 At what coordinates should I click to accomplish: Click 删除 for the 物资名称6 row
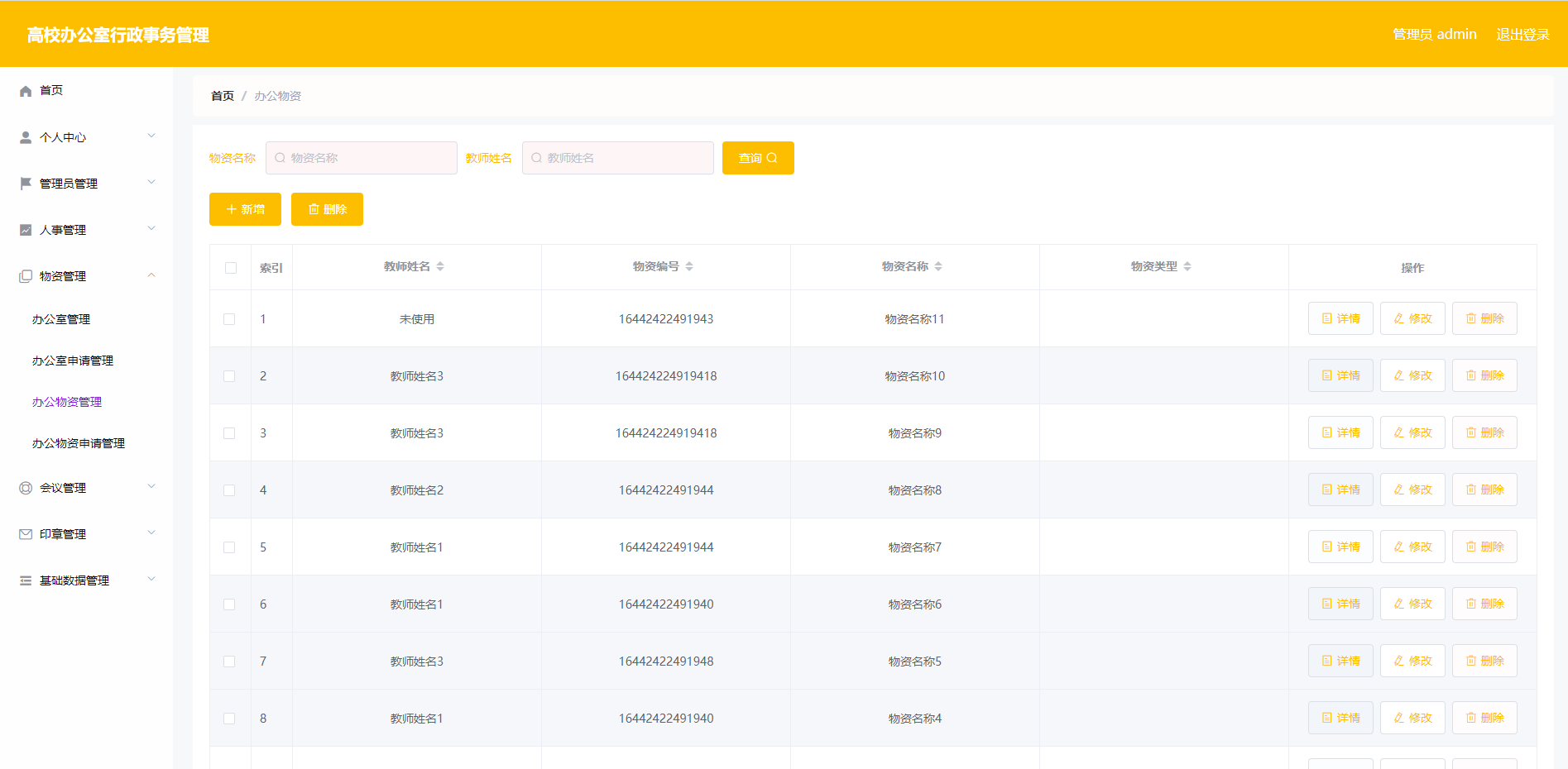click(1484, 604)
